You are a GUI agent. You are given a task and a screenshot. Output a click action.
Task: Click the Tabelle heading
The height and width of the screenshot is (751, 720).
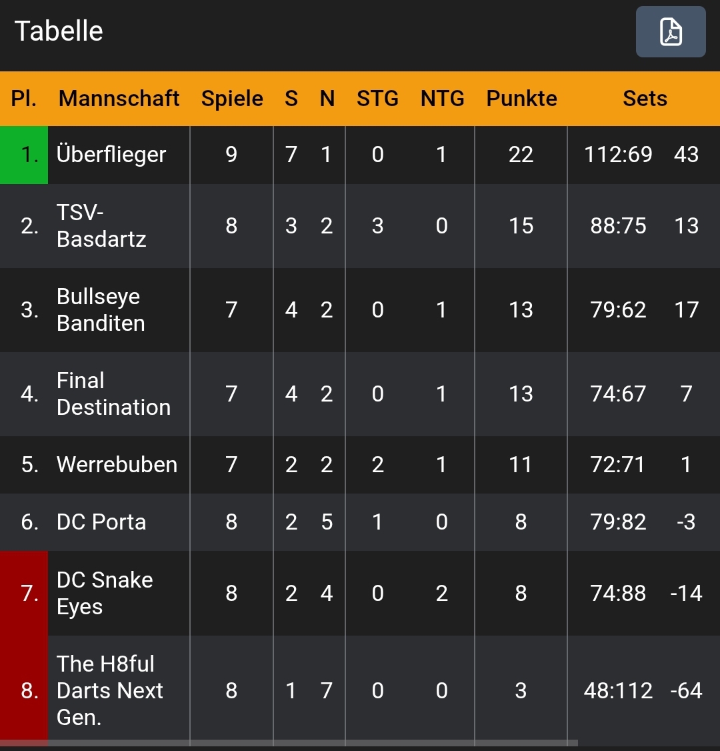59,31
